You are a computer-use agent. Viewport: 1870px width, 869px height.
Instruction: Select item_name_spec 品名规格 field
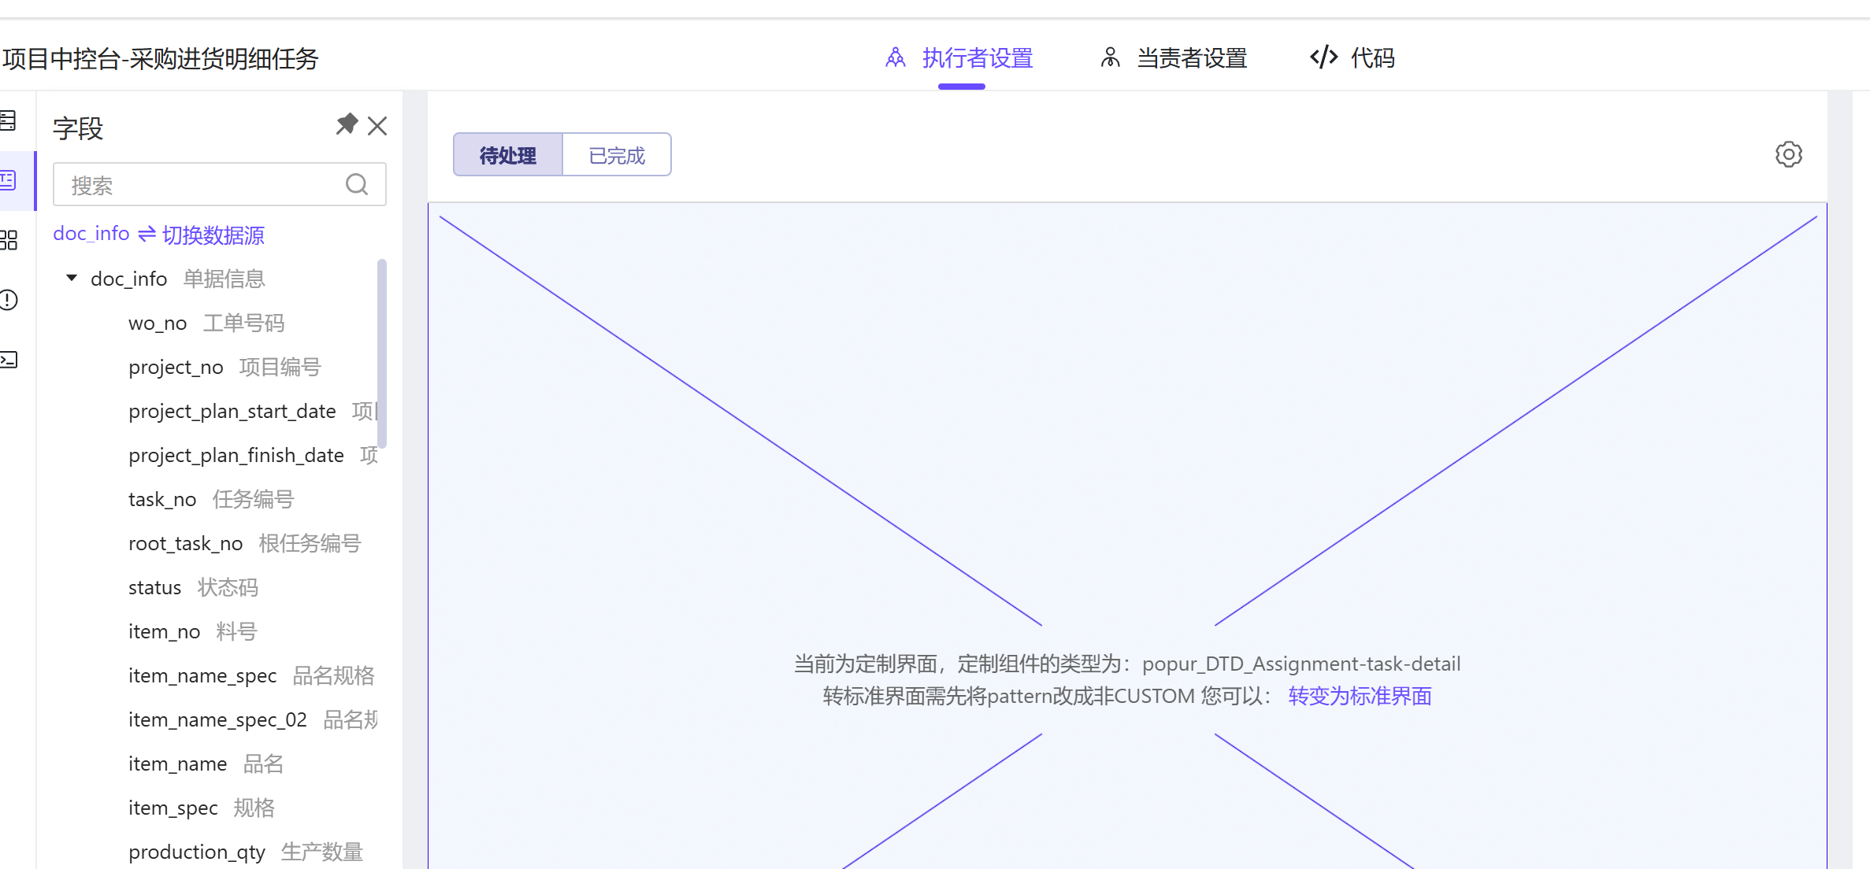pos(251,675)
